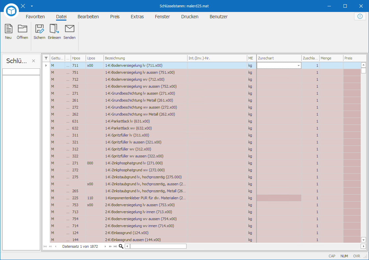Go to next page of records
The height and width of the screenshot is (260, 369).
pos(110,246)
